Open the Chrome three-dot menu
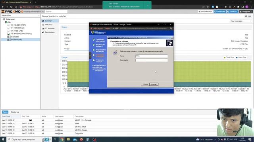This screenshot has width=254, height=142. [x=251, y=7]
